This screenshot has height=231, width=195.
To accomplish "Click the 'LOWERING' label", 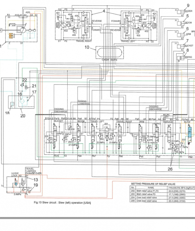I will 84,104.
